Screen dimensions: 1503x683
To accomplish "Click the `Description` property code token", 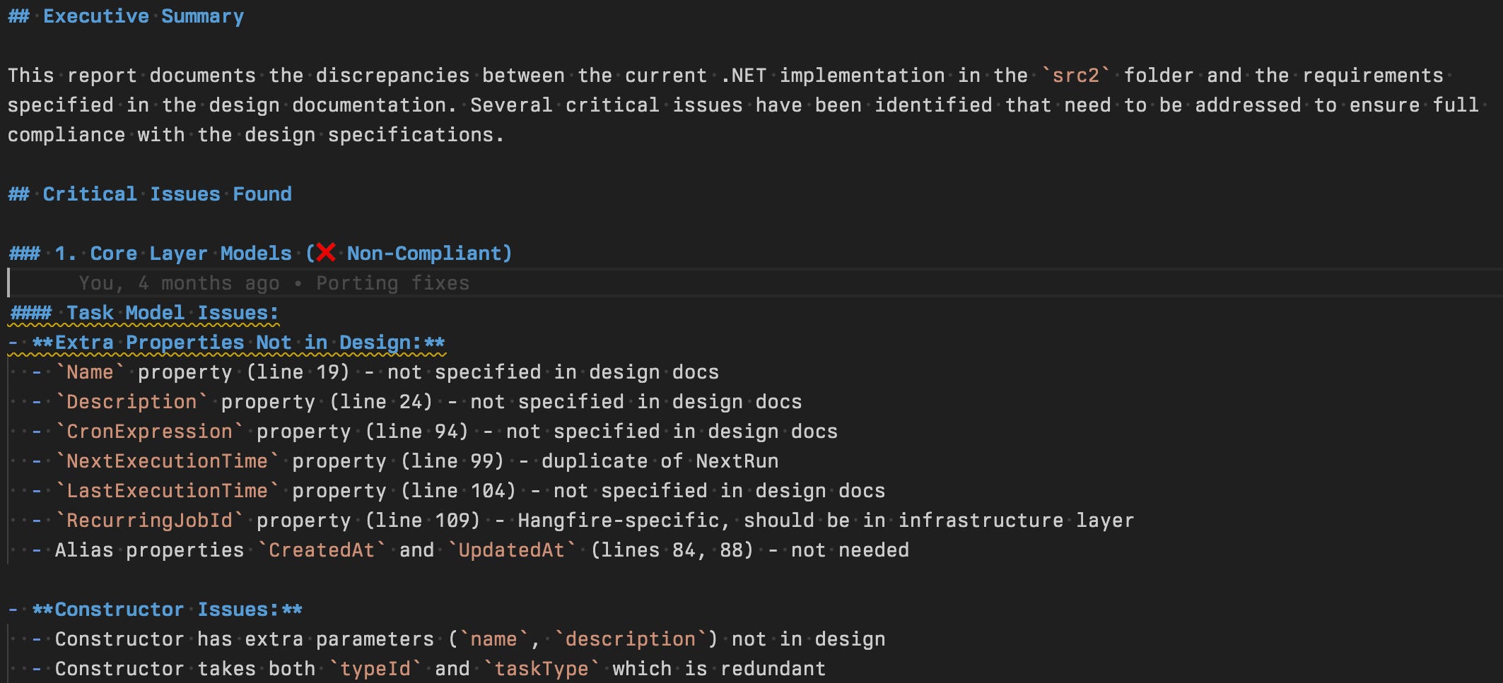I will coord(131,402).
